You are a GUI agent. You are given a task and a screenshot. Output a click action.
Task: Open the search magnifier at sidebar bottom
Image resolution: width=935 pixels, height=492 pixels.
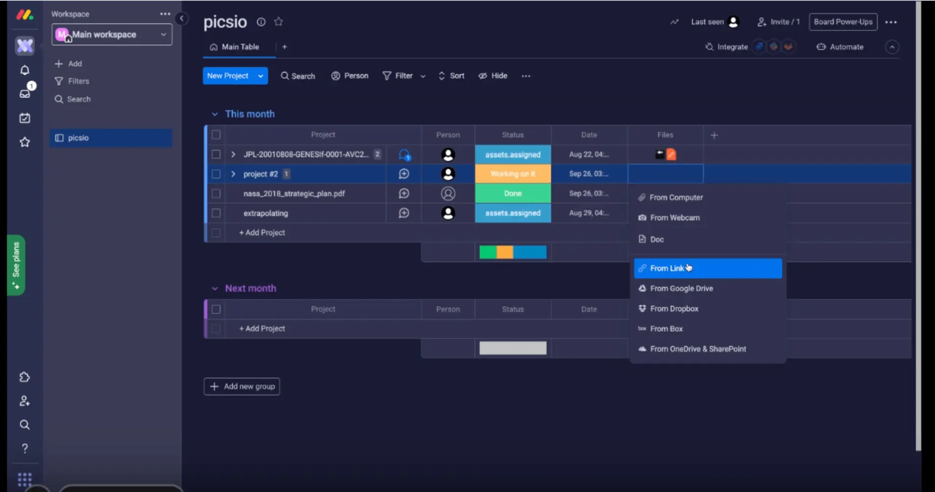[x=25, y=425]
